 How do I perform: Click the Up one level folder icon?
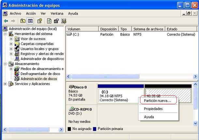23,21
